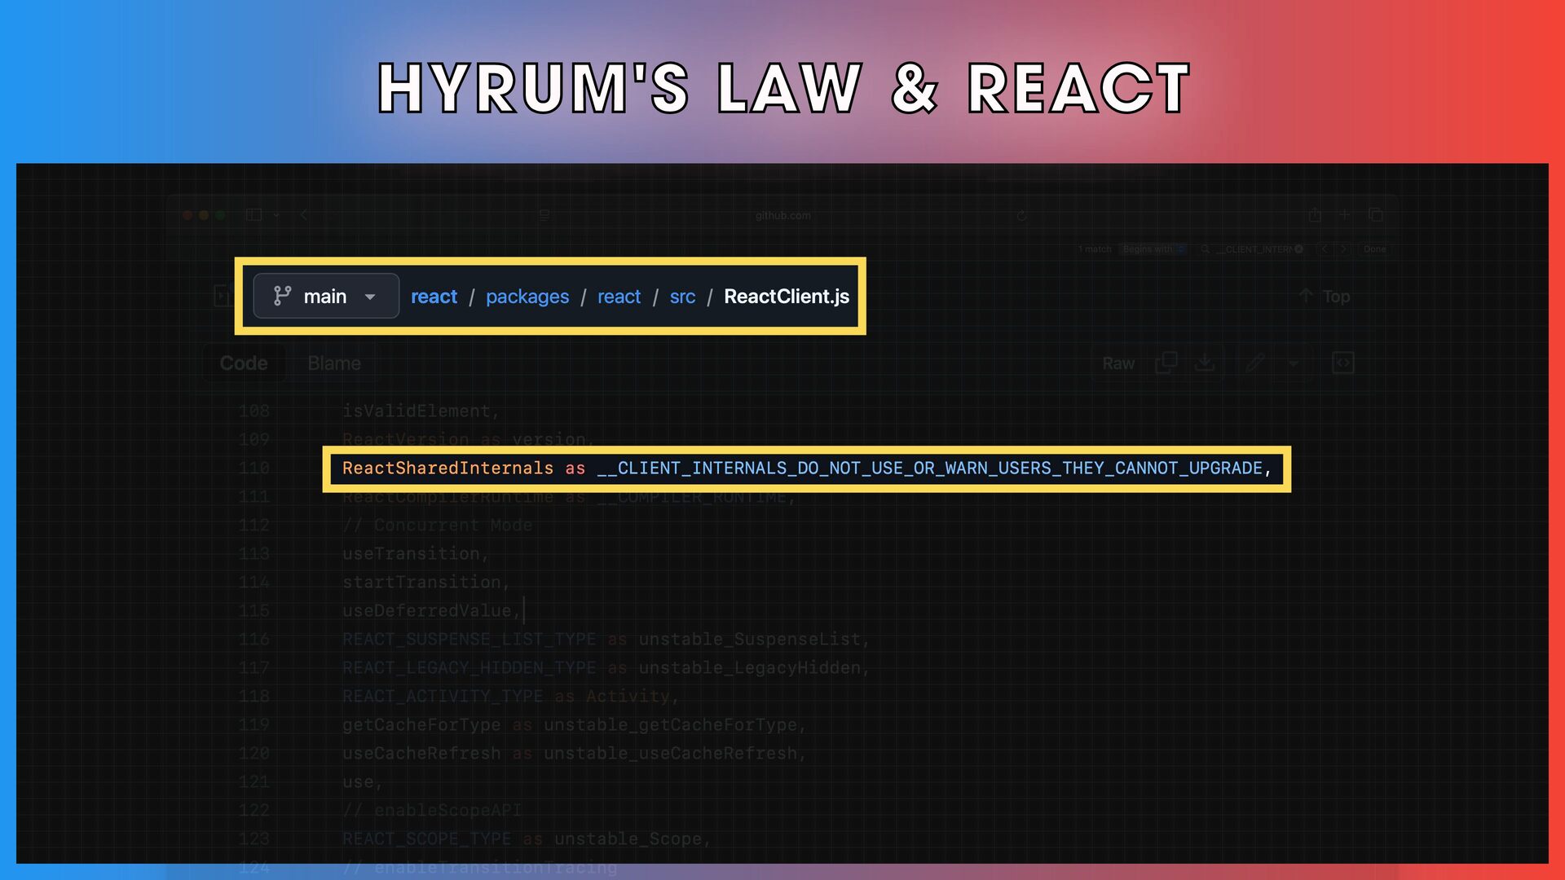Show the tab overview icon

coord(1376,215)
